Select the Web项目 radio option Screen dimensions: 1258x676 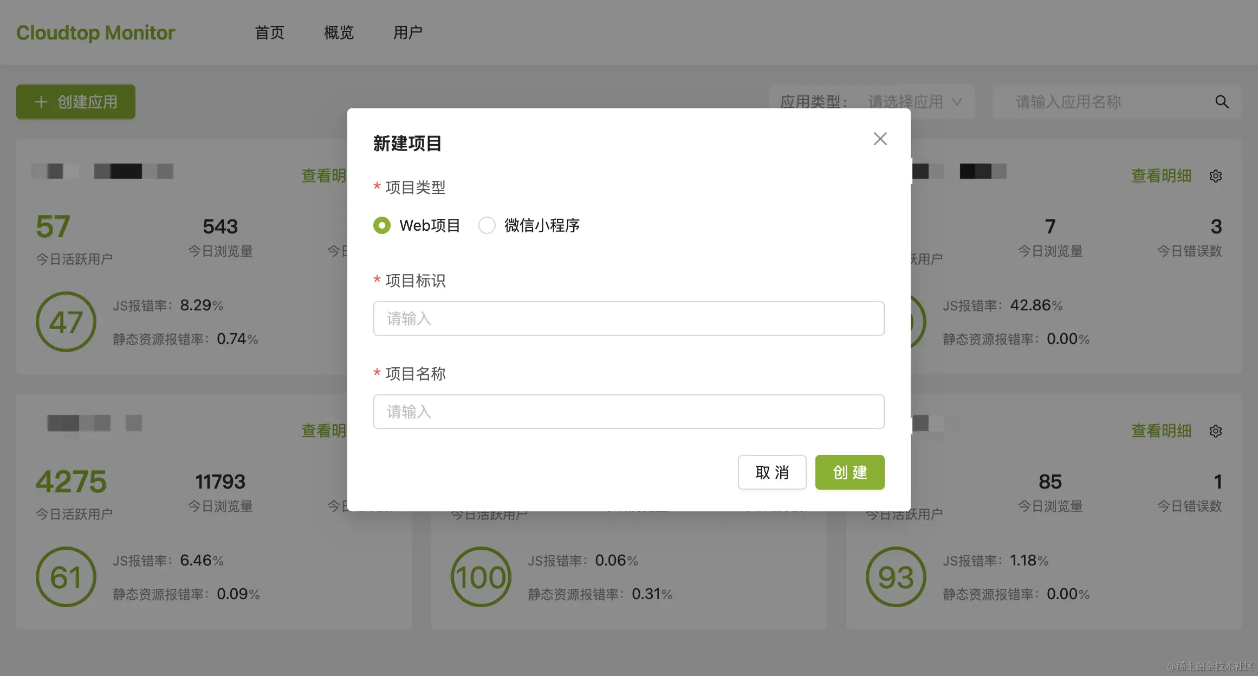[382, 225]
